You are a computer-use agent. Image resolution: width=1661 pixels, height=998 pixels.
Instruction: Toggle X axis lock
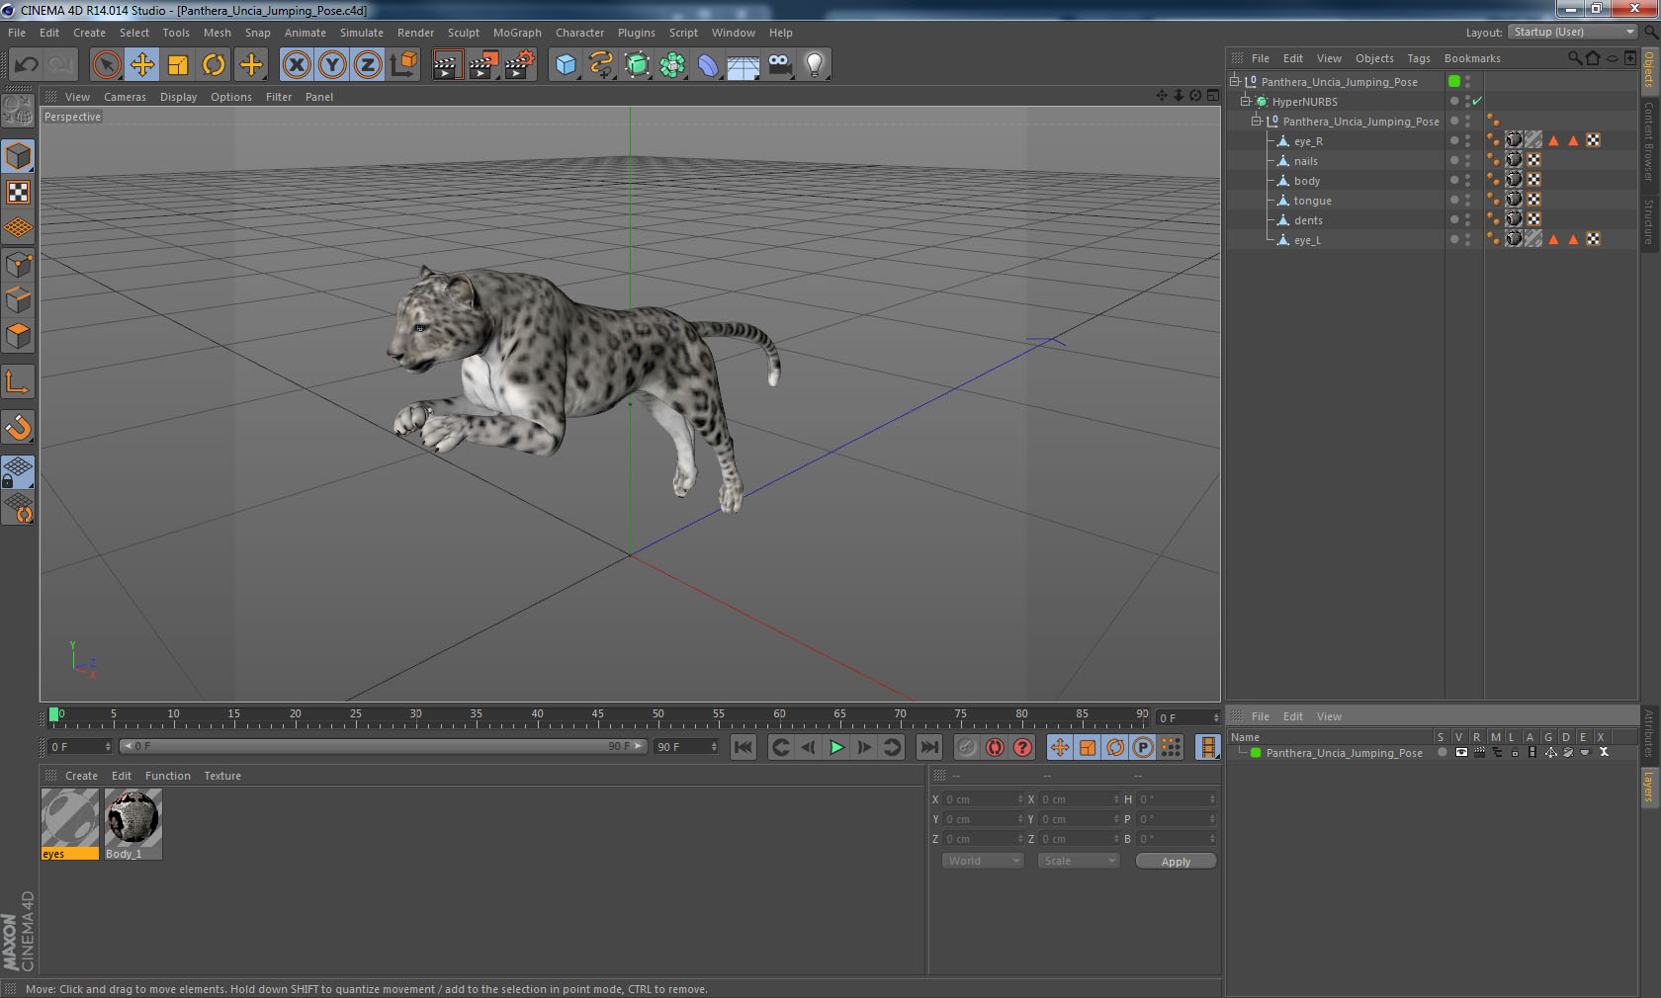(x=297, y=65)
